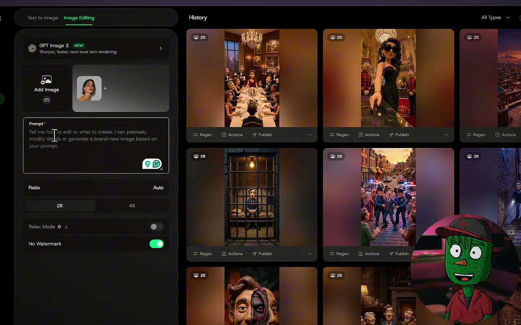Publish the jail cell image
The height and width of the screenshot is (325, 521).
pos(262,254)
